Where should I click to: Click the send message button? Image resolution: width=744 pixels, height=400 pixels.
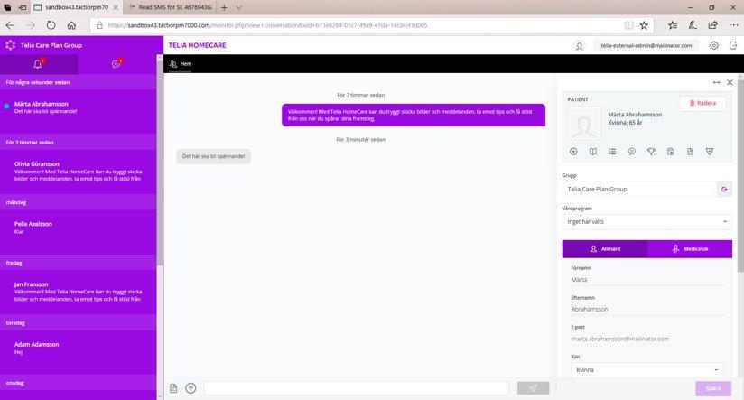[x=534, y=388]
